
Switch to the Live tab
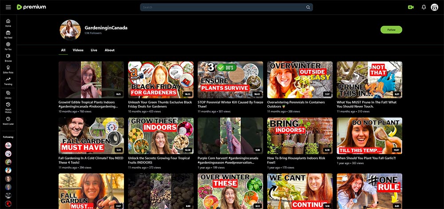pos(94,50)
